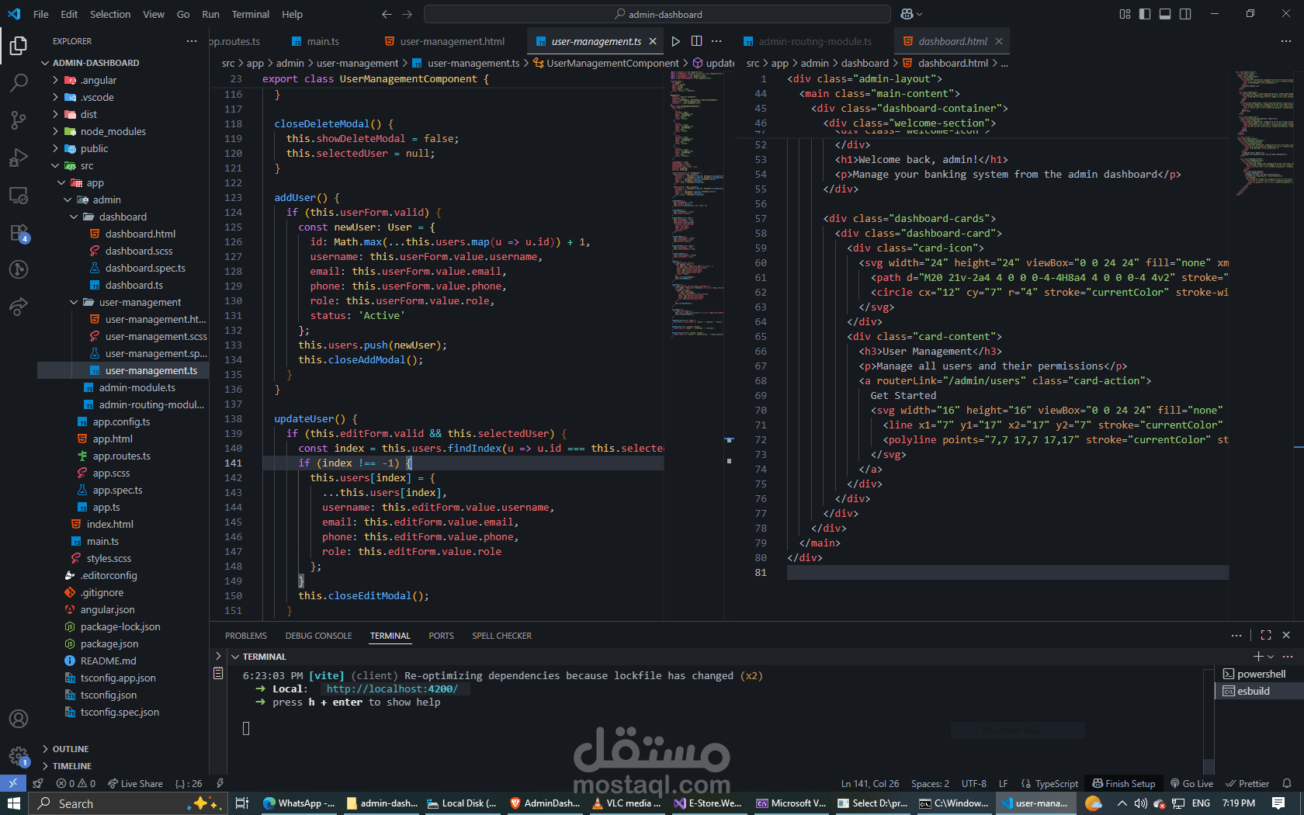Expand the node_modules folder

click(x=113, y=131)
